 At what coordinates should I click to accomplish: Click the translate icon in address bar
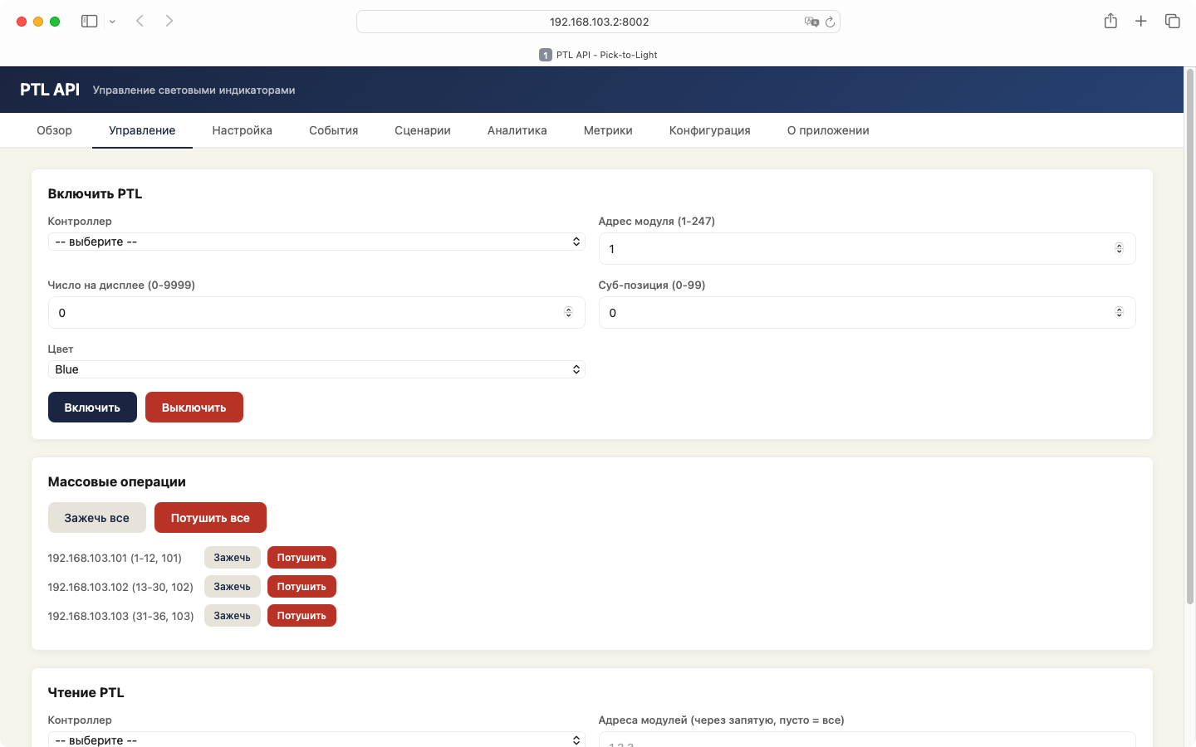point(811,22)
